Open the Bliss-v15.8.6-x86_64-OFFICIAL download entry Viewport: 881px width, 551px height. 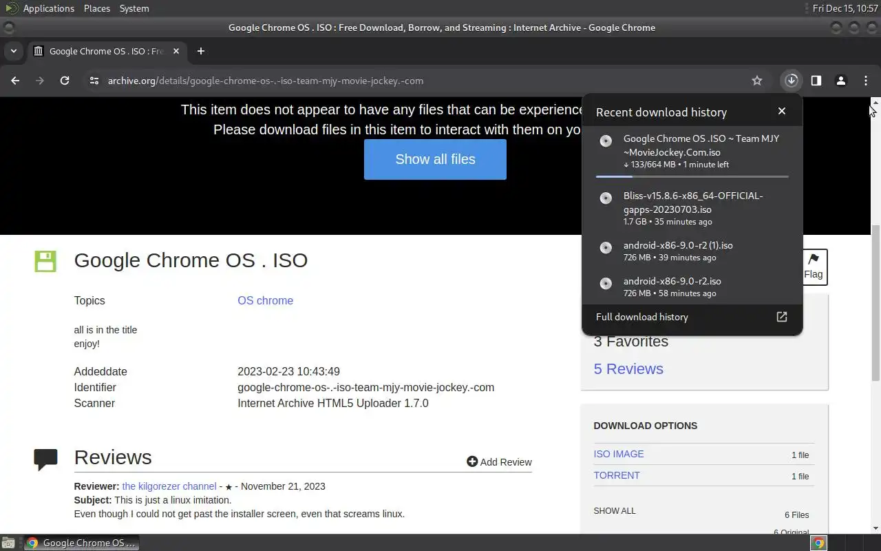(692, 208)
